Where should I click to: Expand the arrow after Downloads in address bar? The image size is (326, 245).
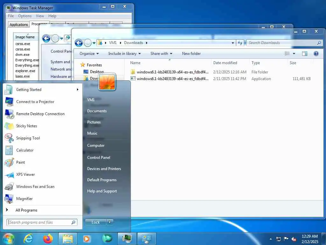(x=146, y=43)
